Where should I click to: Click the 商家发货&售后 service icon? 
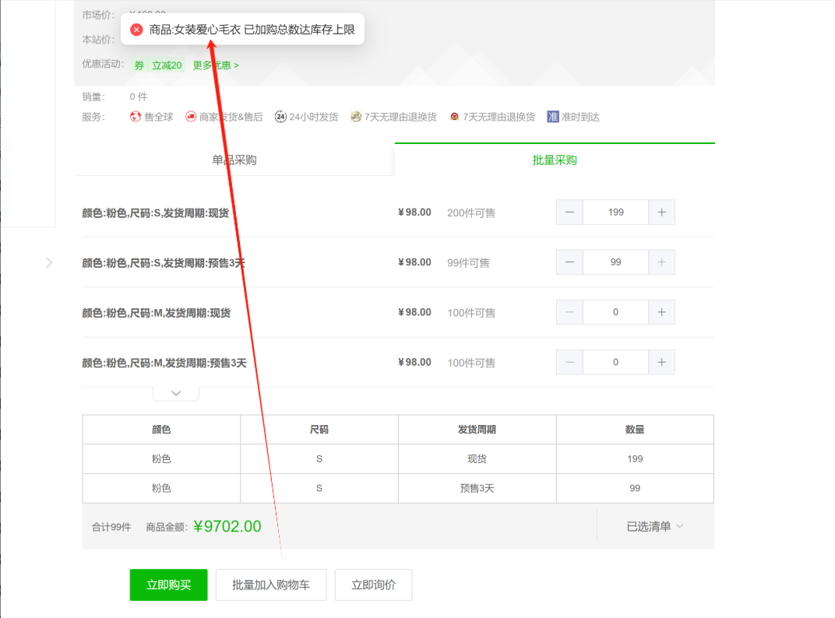tap(191, 117)
